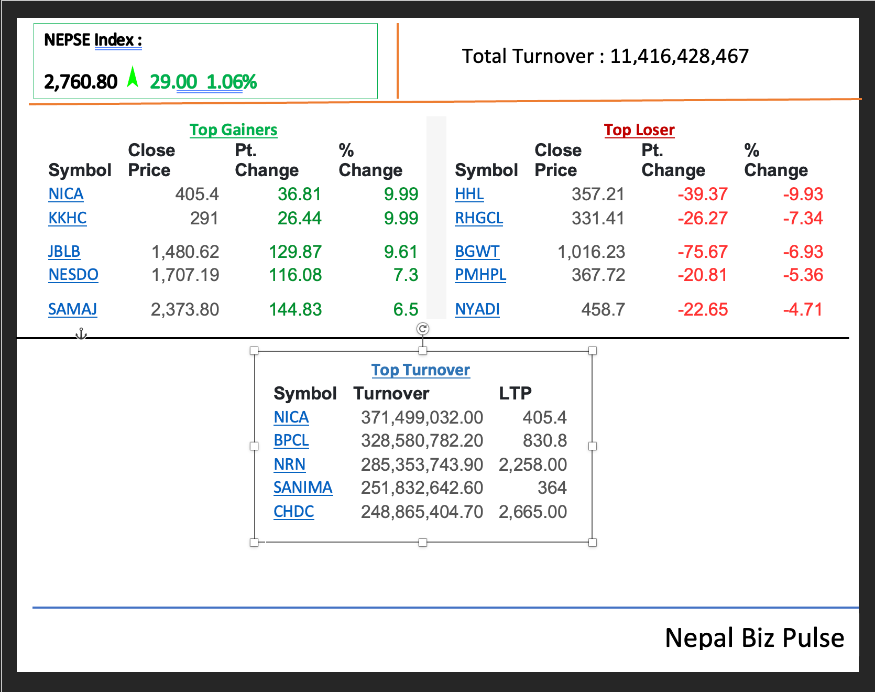Click the Nepal Biz Pulse footer text

click(x=754, y=638)
